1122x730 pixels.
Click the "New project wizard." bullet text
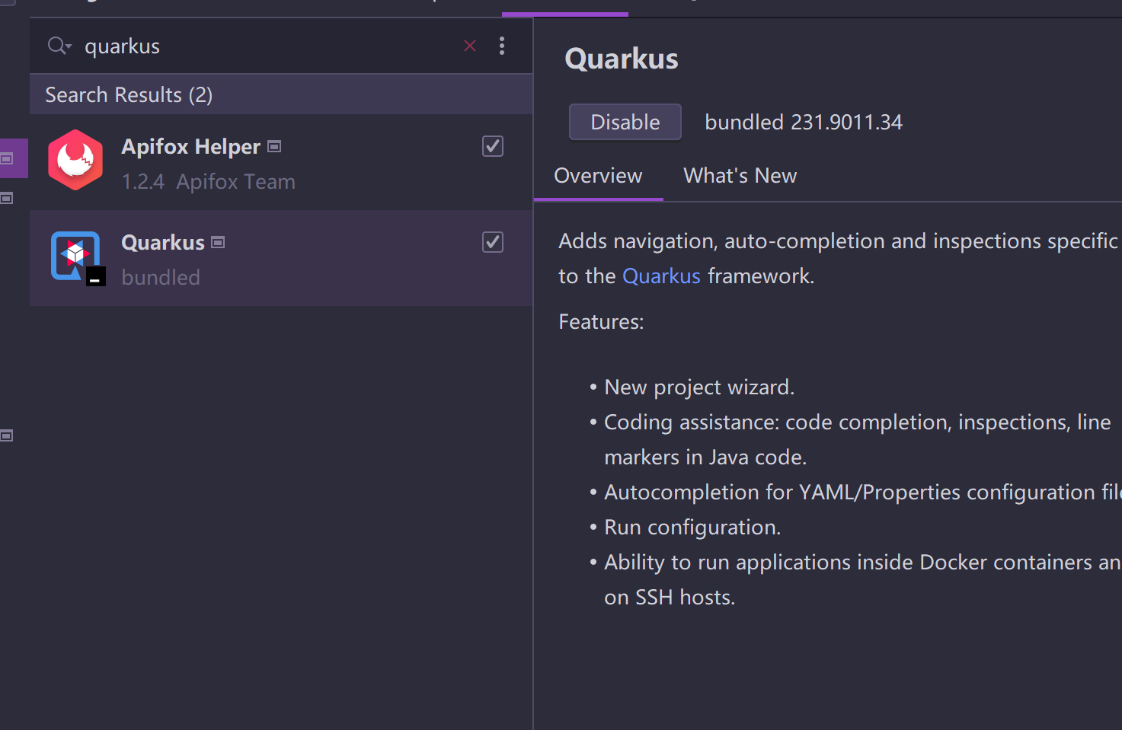point(699,387)
